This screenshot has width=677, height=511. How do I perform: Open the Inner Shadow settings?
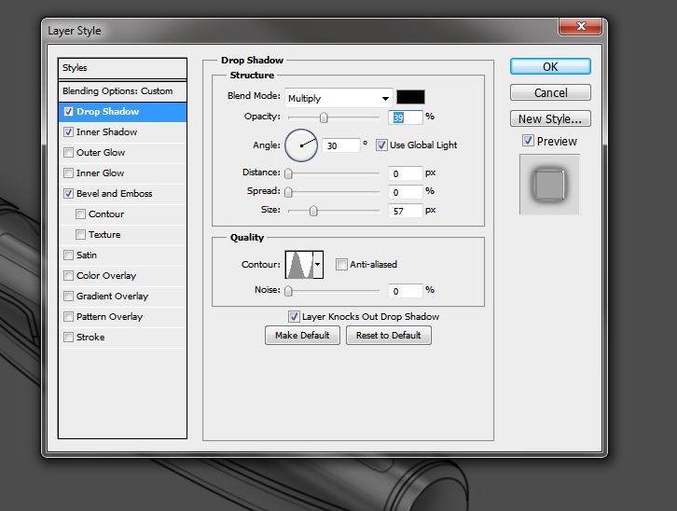[106, 132]
